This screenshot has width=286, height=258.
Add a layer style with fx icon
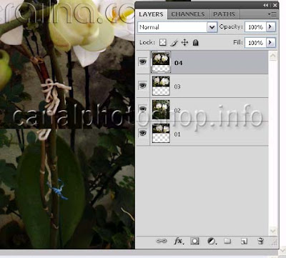coord(179,242)
